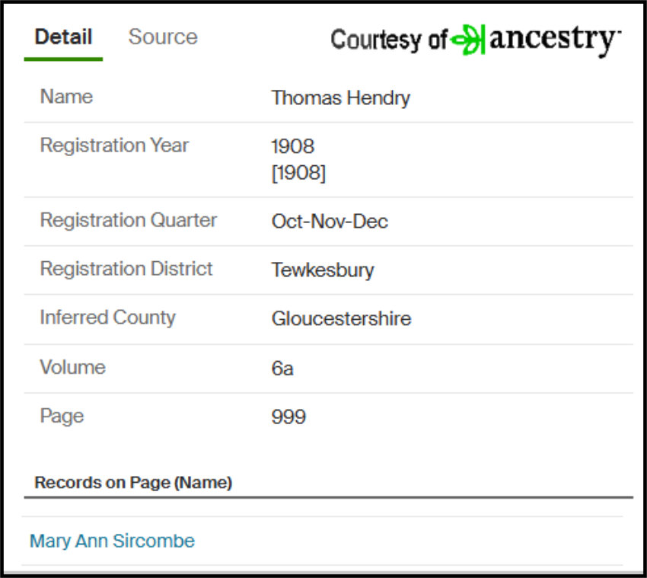The image size is (647, 578).
Task: Select the Registration Year value 1908
Action: tap(293, 146)
